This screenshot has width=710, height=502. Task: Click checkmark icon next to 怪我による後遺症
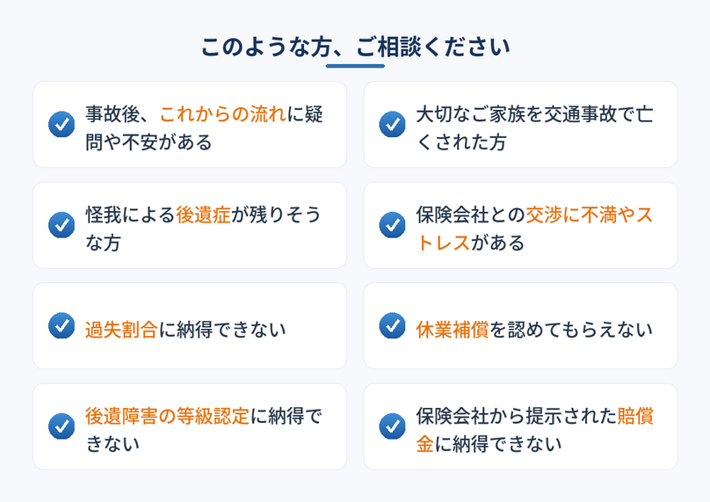tap(62, 225)
